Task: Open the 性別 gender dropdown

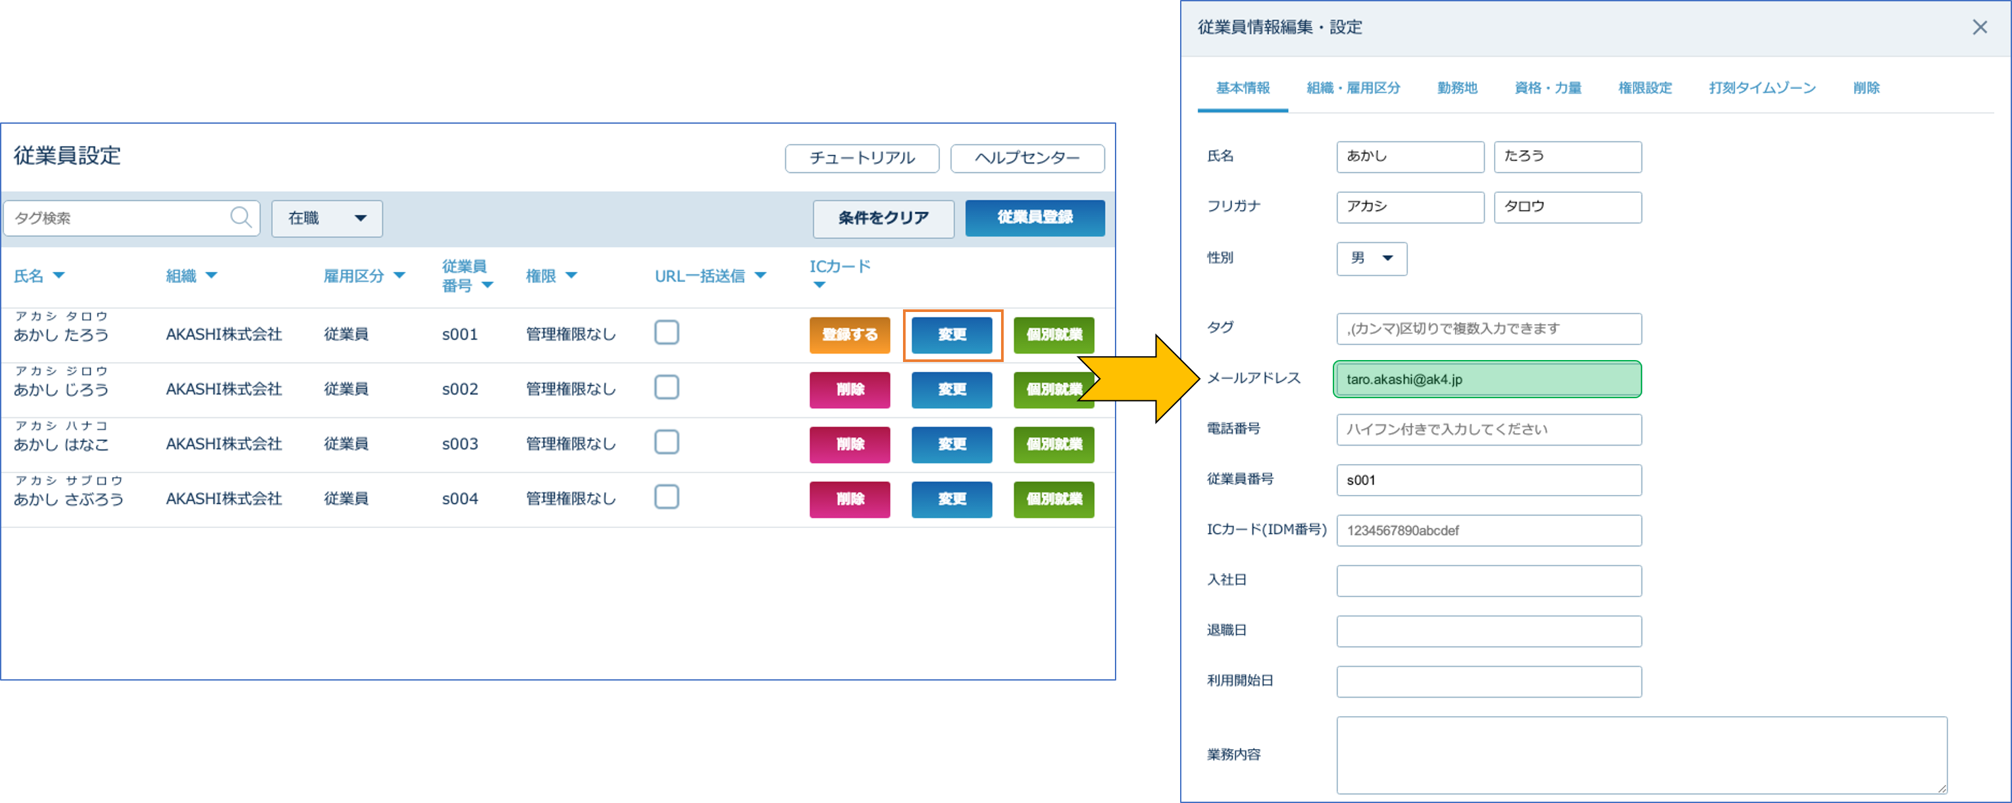Action: point(1371,259)
